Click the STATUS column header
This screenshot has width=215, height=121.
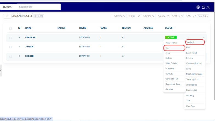pos(169,28)
